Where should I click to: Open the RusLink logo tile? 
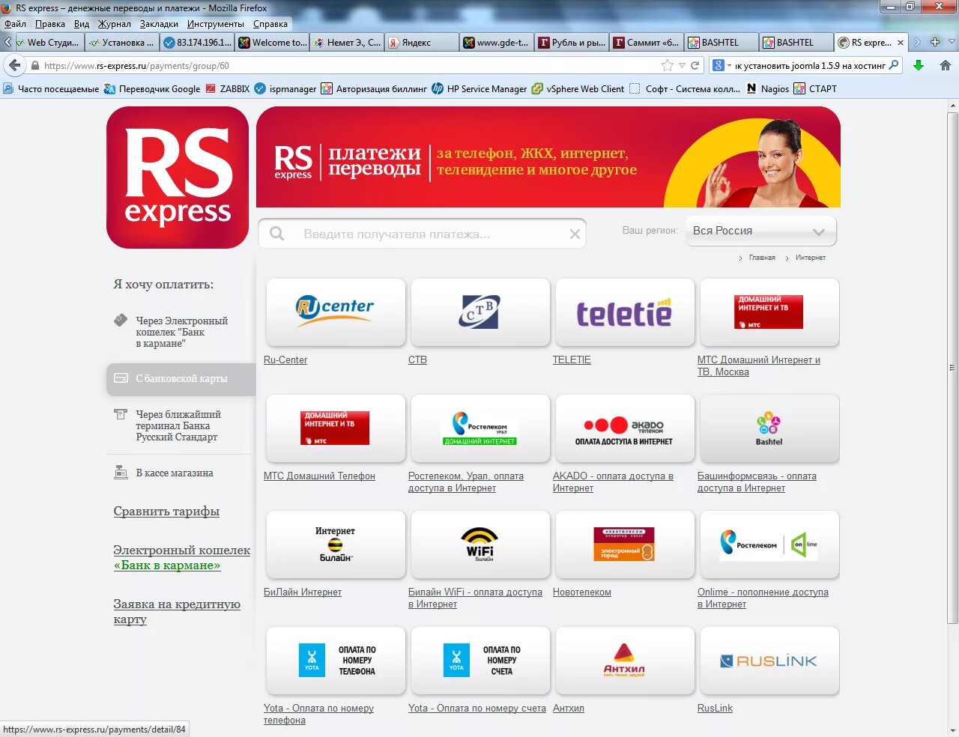point(769,661)
